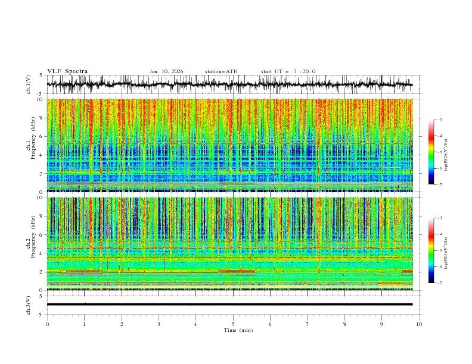Click the '-7' tick on the upper color bar

coord(439,184)
